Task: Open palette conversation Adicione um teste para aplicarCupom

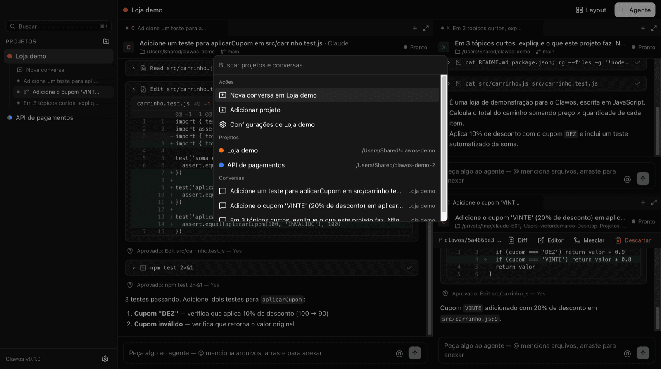Action: tap(327, 191)
